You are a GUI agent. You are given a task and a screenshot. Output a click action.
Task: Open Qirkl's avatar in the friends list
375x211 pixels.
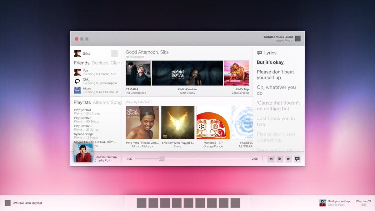77,81
